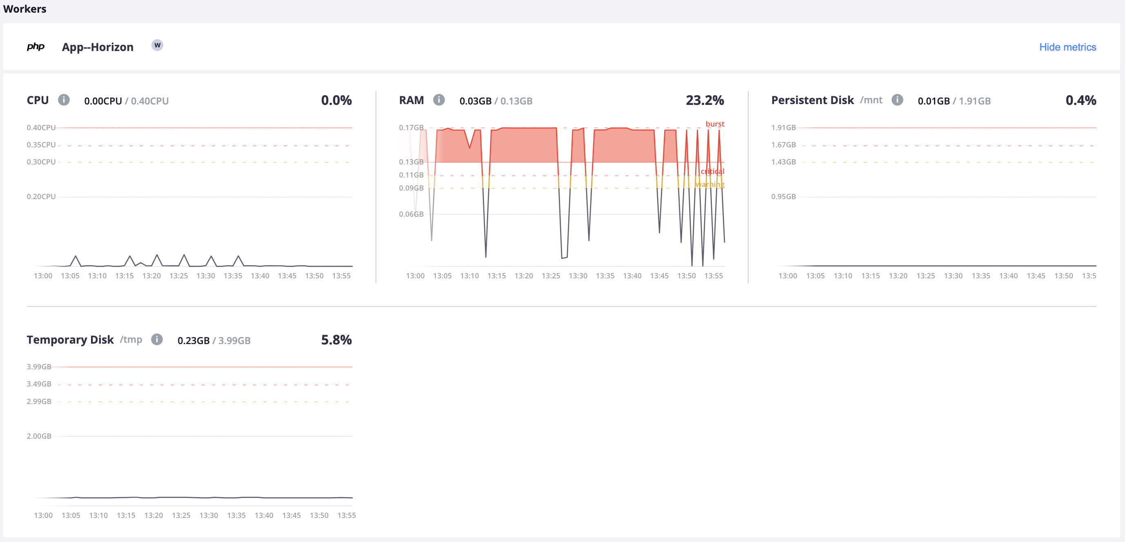1125x542 pixels.
Task: Click the PHP icon beside App--Horizon
Action: click(36, 47)
